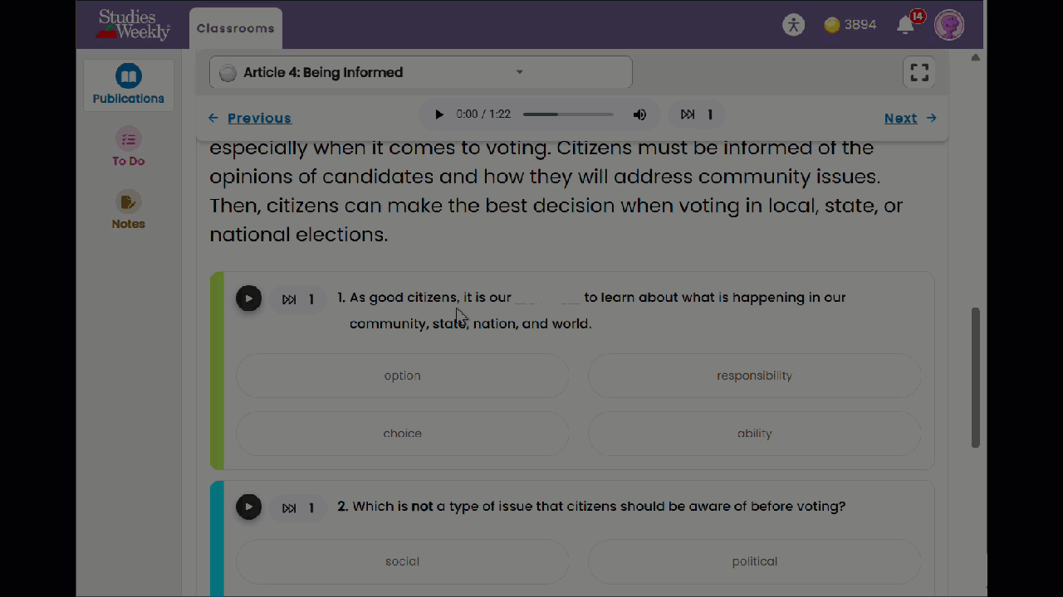Image resolution: width=1063 pixels, height=597 pixels.
Task: Expand the Article 4: Being Informed dropdown
Action: 421,72
